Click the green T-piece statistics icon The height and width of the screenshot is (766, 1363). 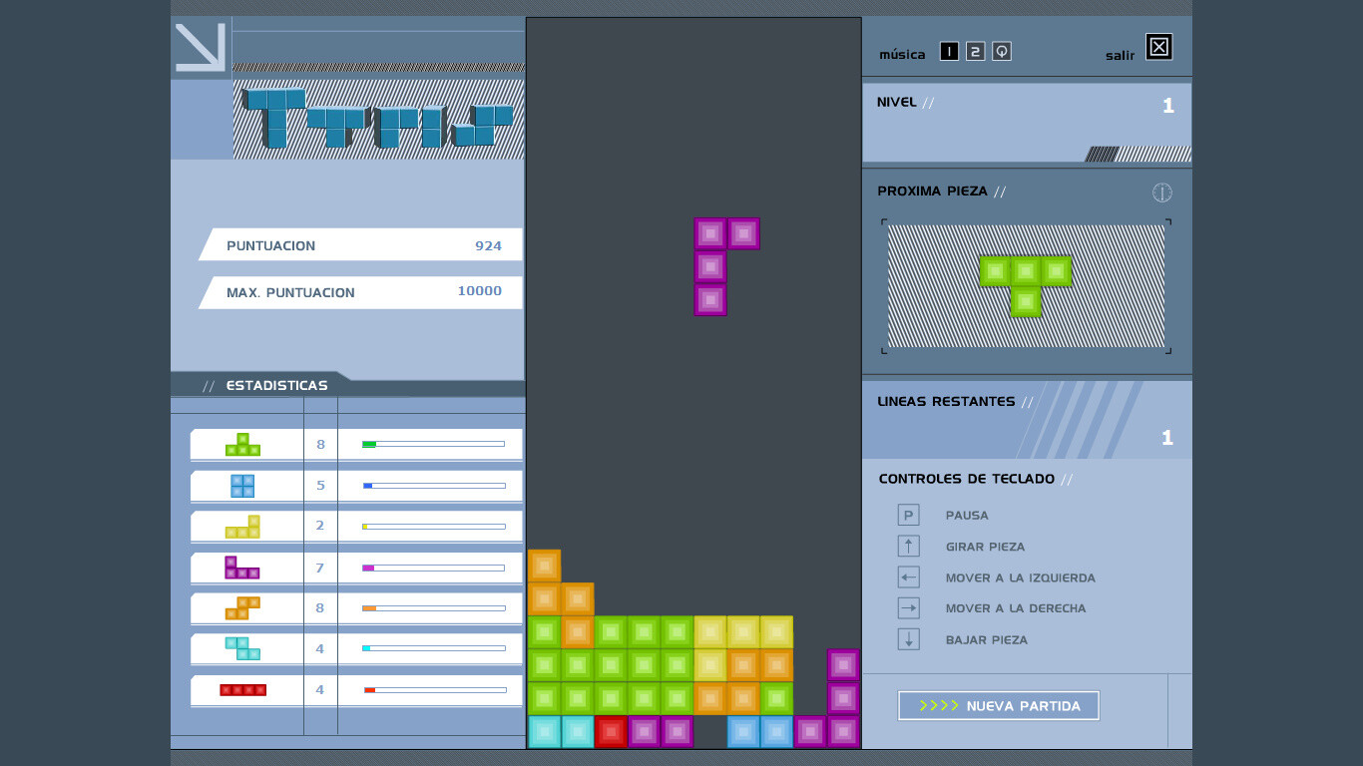pos(242,445)
